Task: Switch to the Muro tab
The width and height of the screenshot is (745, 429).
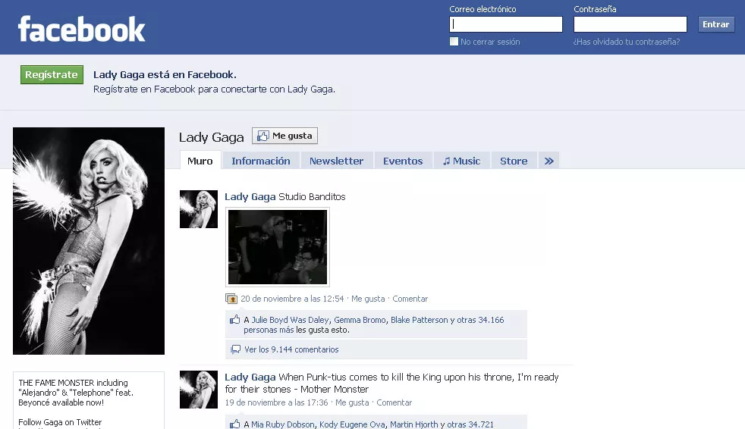Action: [200, 161]
